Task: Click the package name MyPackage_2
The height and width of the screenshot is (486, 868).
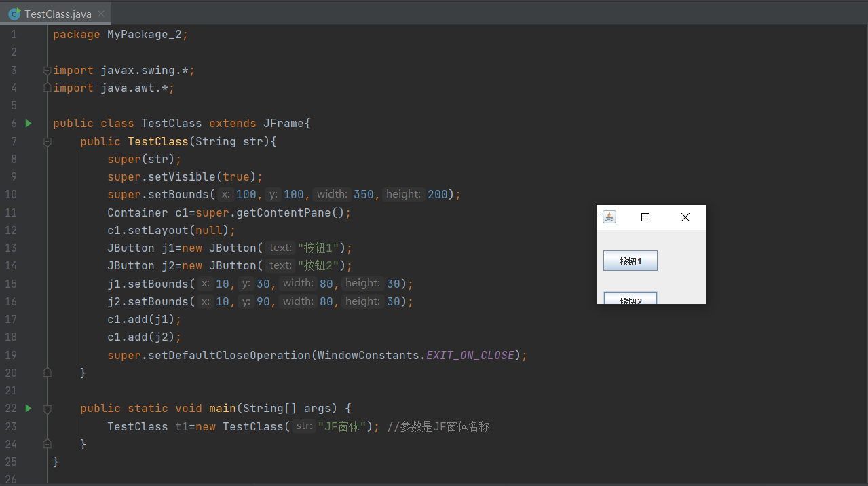Action: coord(145,34)
